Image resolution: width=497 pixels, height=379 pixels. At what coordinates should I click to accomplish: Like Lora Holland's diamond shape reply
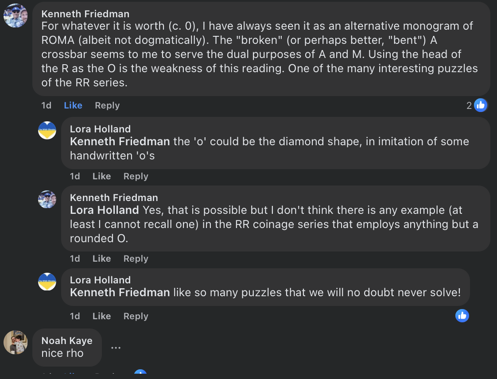coord(101,176)
